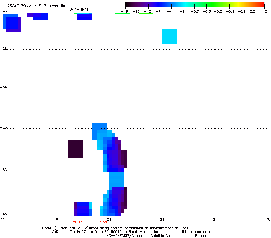Click latitude axis label -58

tap(3, 170)
